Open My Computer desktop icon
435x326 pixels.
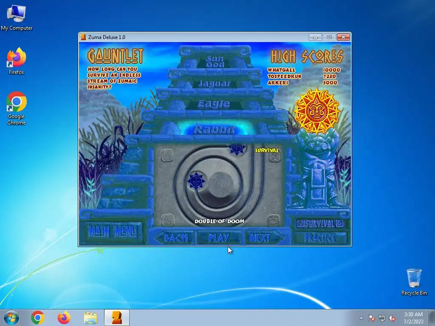tap(17, 17)
